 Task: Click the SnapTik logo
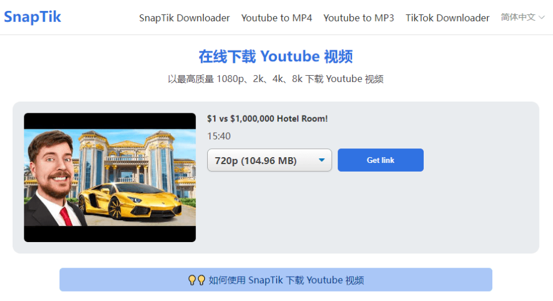pyautogui.click(x=32, y=17)
